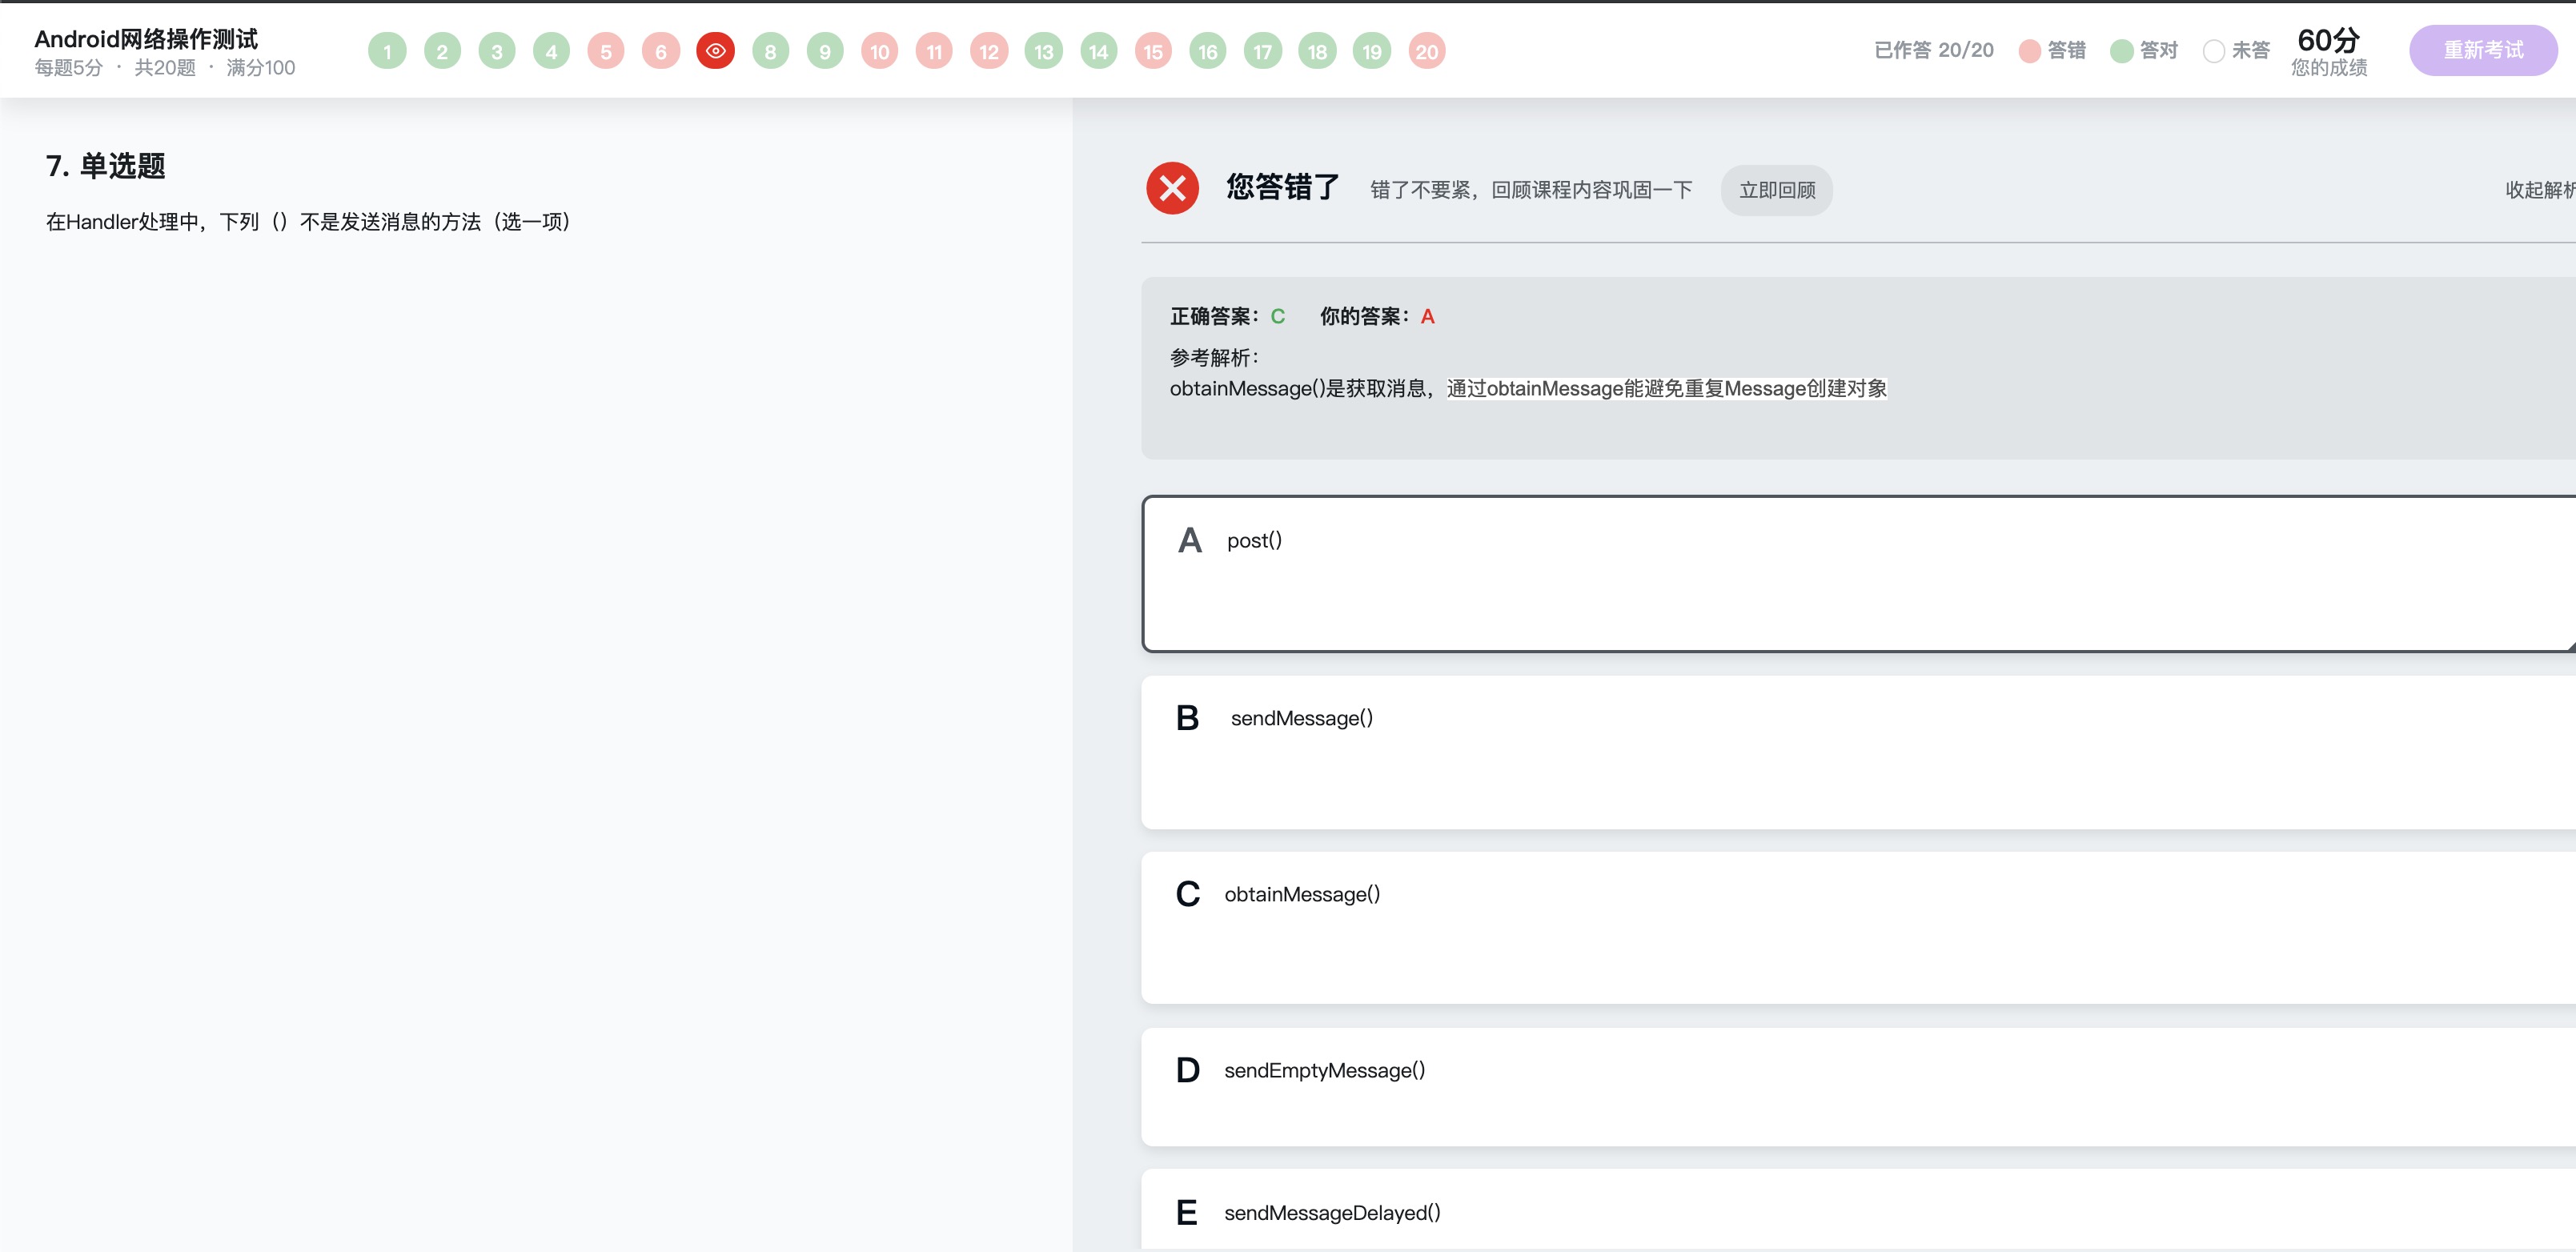Click the red wrong-answer X icon
The height and width of the screenshot is (1252, 2576).
(1173, 188)
